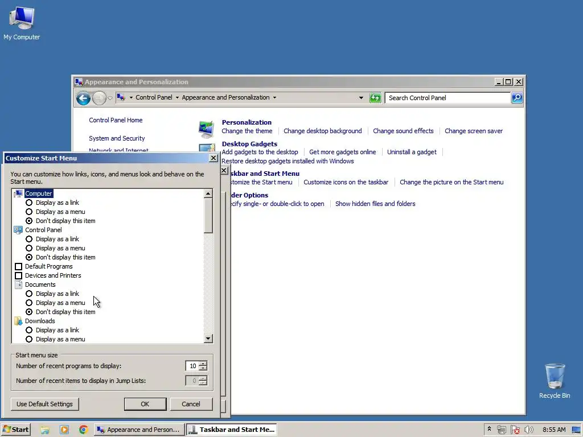Click the clock showing 8:55 AM
The width and height of the screenshot is (583, 437).
[x=554, y=430]
